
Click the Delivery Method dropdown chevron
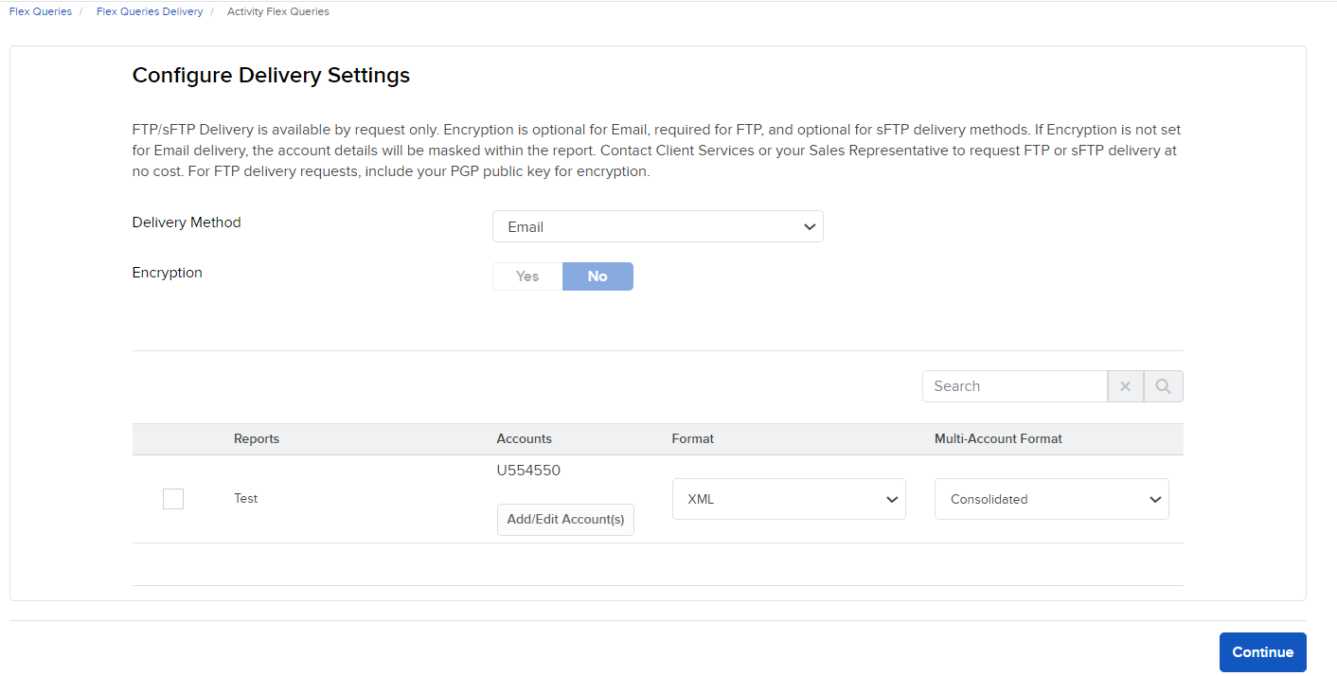(x=810, y=226)
